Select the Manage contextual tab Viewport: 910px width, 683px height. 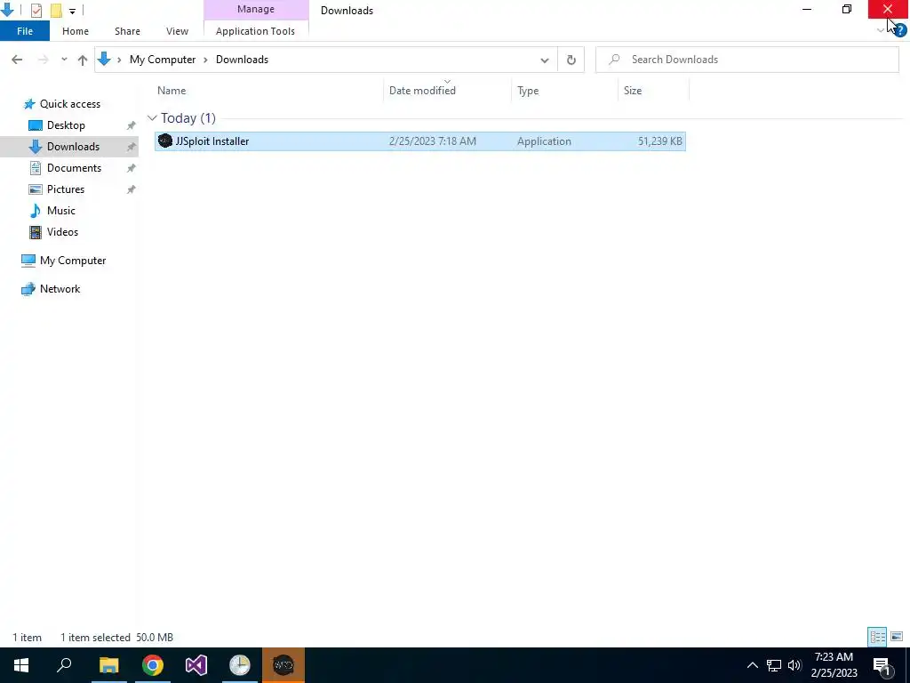pyautogui.click(x=256, y=9)
